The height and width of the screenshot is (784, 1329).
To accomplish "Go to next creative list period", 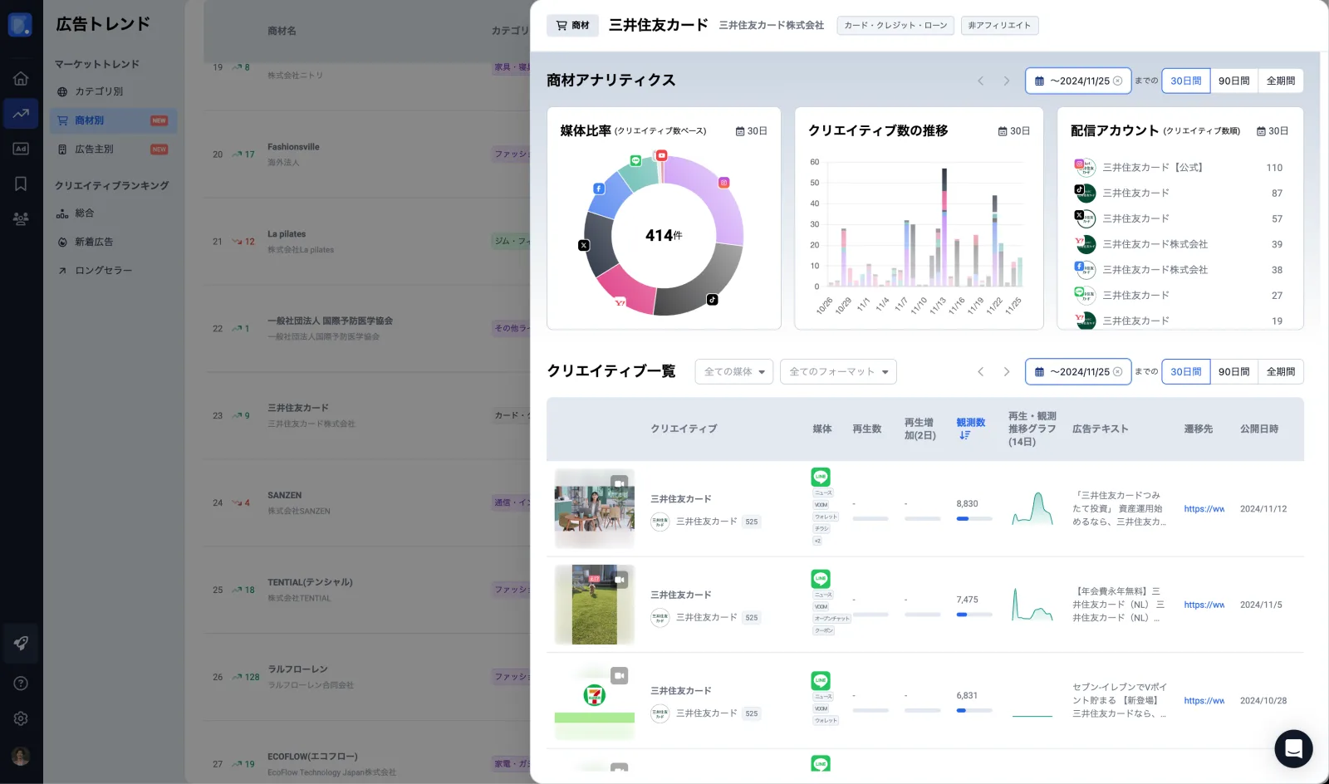I will coord(1006,371).
